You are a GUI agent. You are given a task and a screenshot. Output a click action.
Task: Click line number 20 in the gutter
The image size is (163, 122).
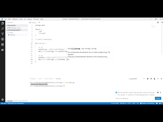tap(32, 64)
